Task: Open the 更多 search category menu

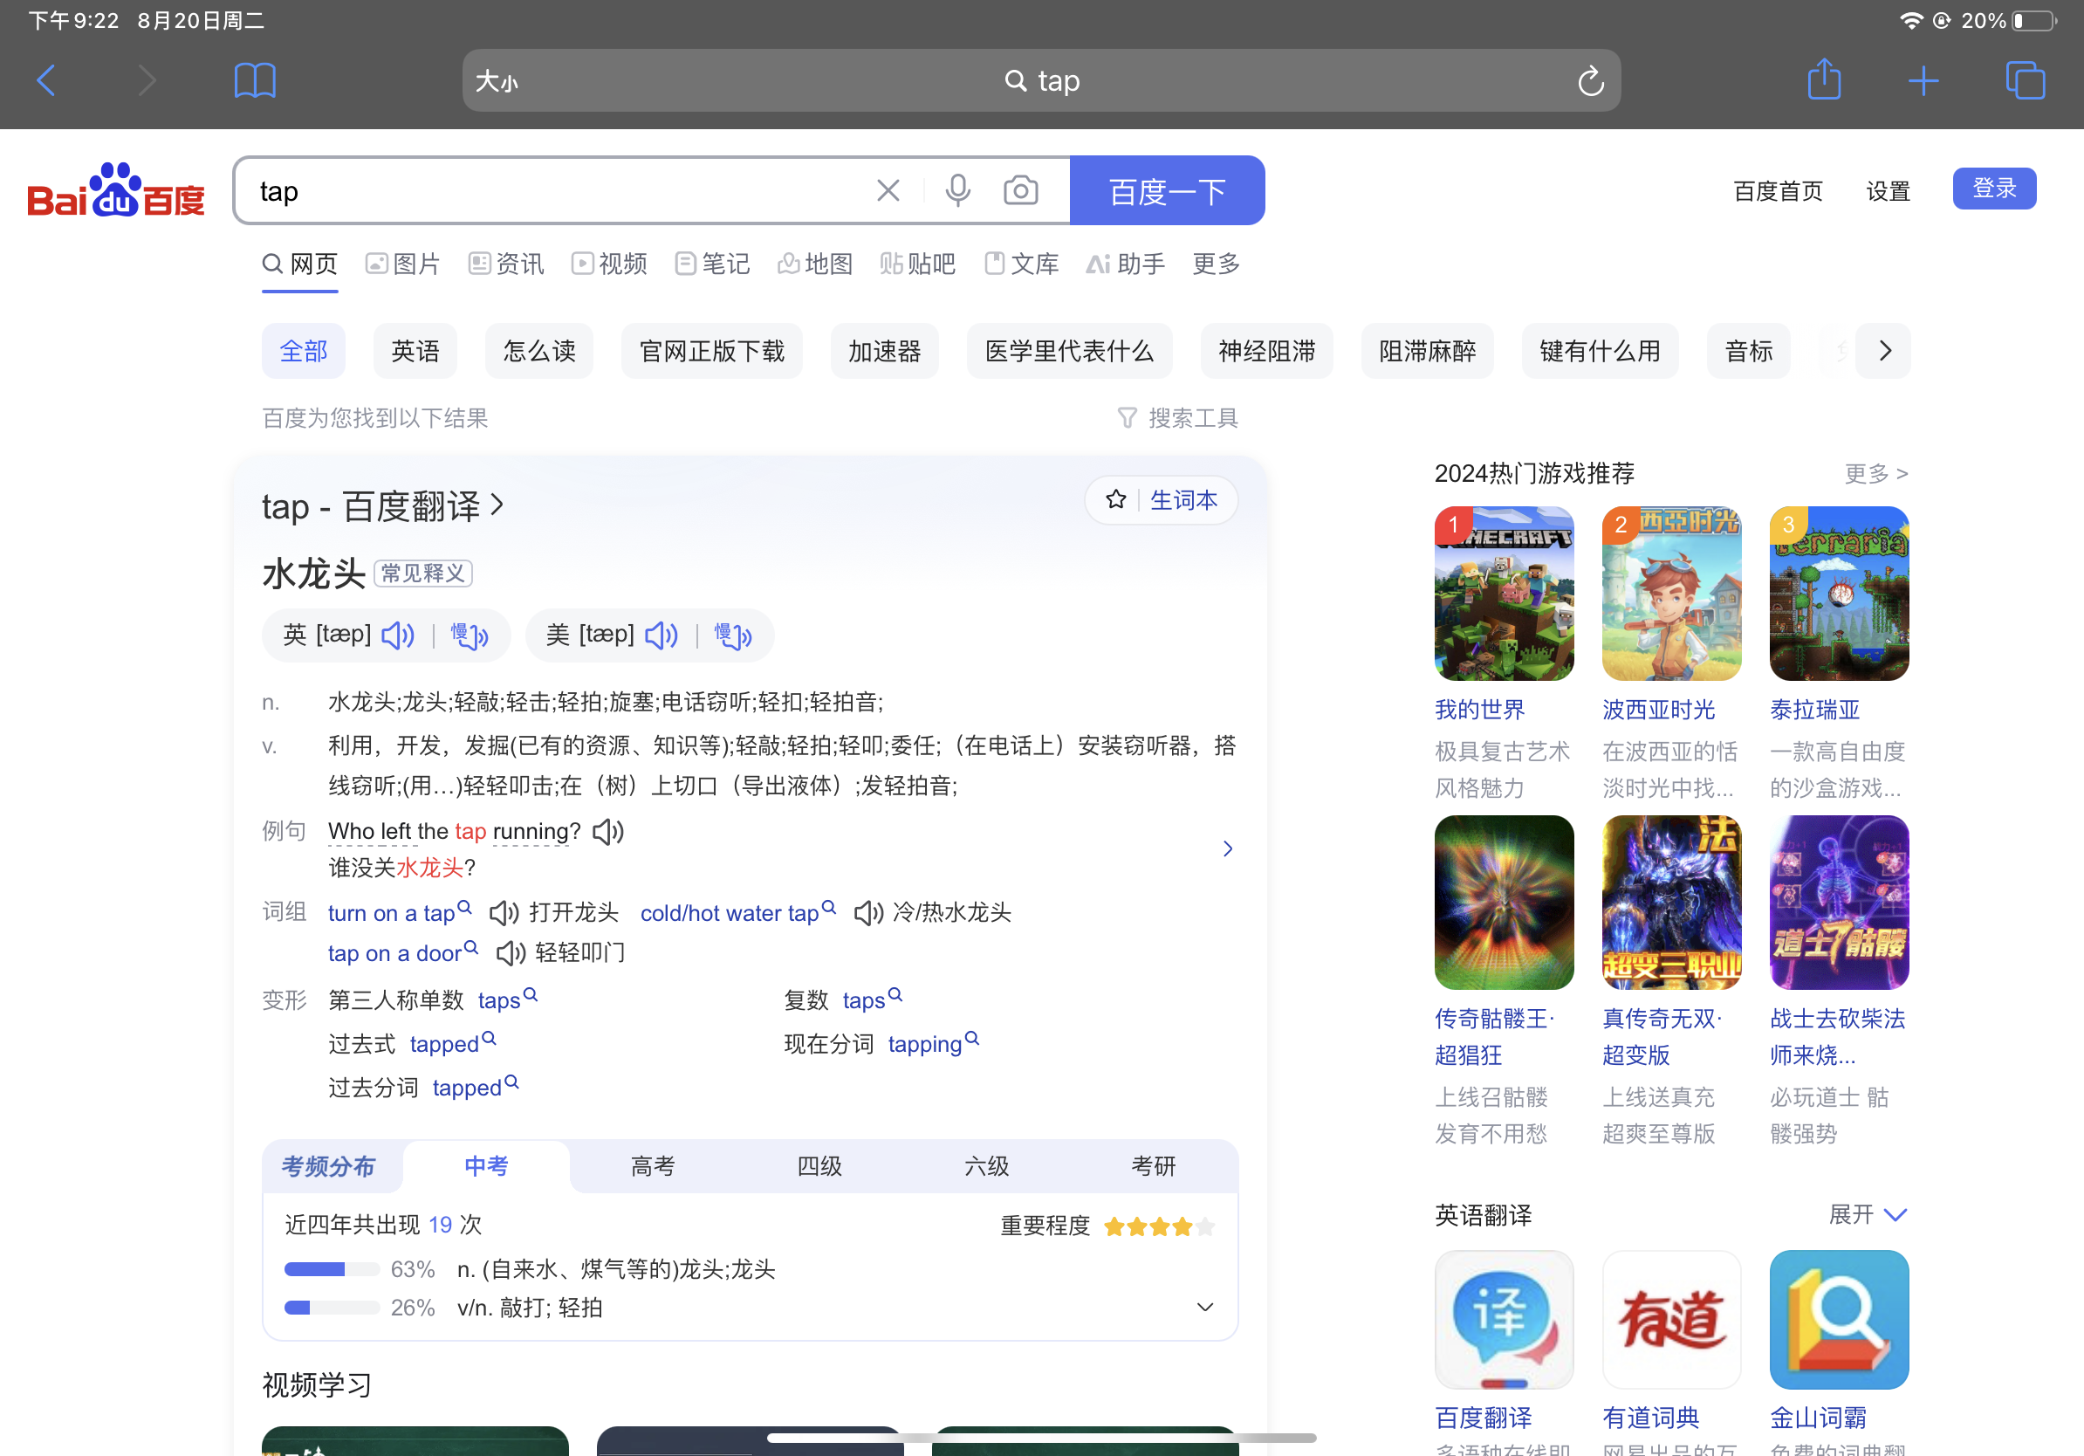Action: (x=1216, y=264)
